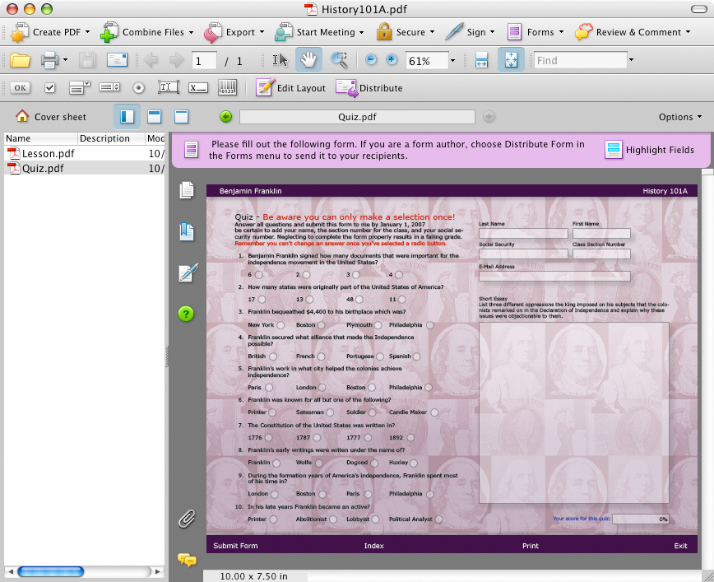Select the Barcode form field tool

tap(228, 88)
